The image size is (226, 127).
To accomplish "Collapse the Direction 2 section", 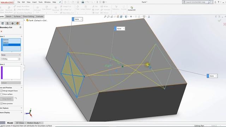I will tap(22, 64).
